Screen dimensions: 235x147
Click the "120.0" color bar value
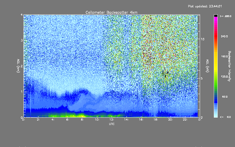tap(224, 76)
